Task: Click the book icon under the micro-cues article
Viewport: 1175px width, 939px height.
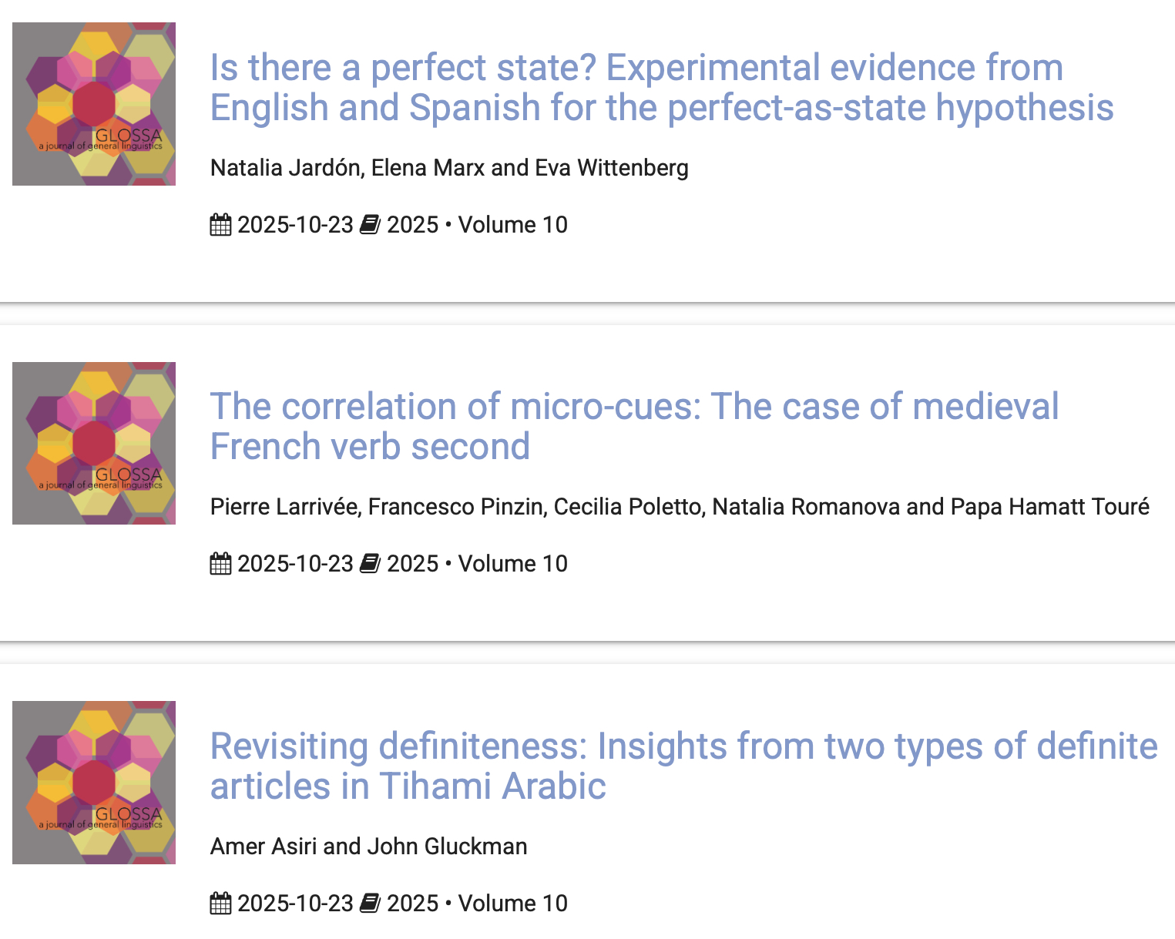Action: (x=371, y=564)
